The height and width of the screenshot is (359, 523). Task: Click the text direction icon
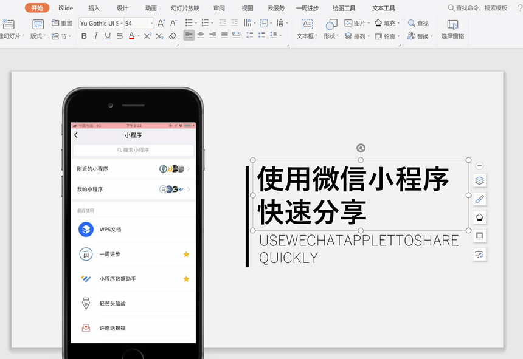[249, 22]
